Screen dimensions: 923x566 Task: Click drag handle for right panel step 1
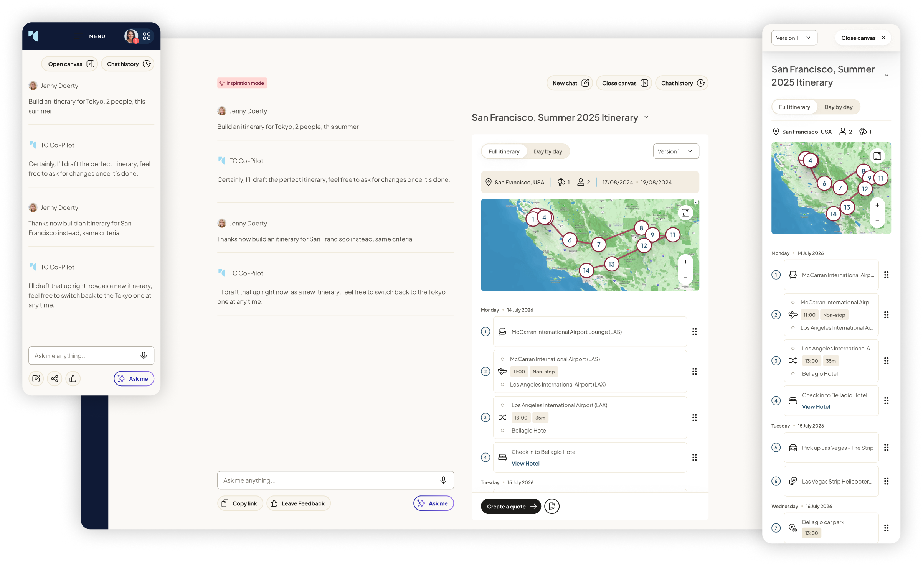(886, 275)
